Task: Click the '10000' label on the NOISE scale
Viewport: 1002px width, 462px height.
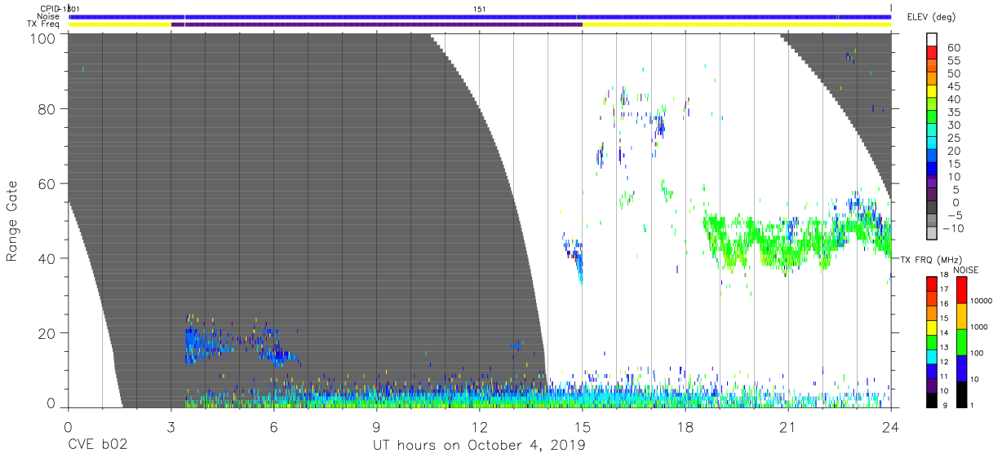Action: pyautogui.click(x=982, y=301)
